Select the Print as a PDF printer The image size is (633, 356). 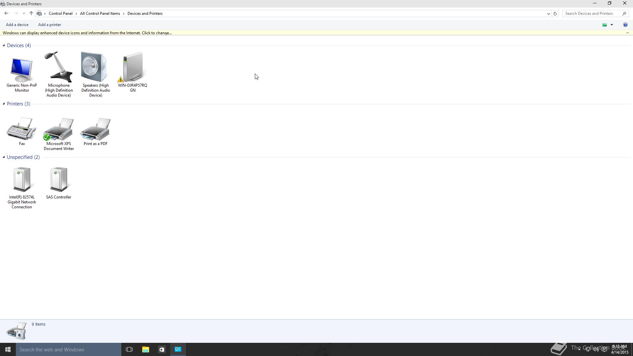coord(96,131)
